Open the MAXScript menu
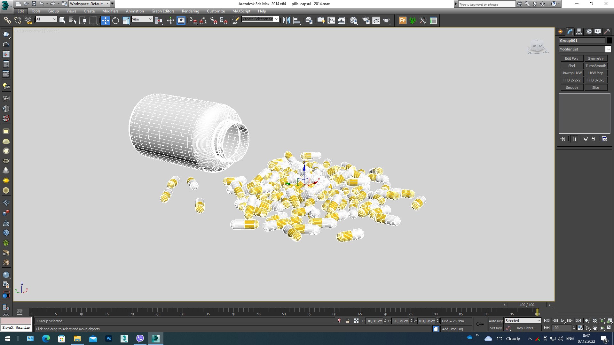This screenshot has height=345, width=614. pyautogui.click(x=241, y=11)
